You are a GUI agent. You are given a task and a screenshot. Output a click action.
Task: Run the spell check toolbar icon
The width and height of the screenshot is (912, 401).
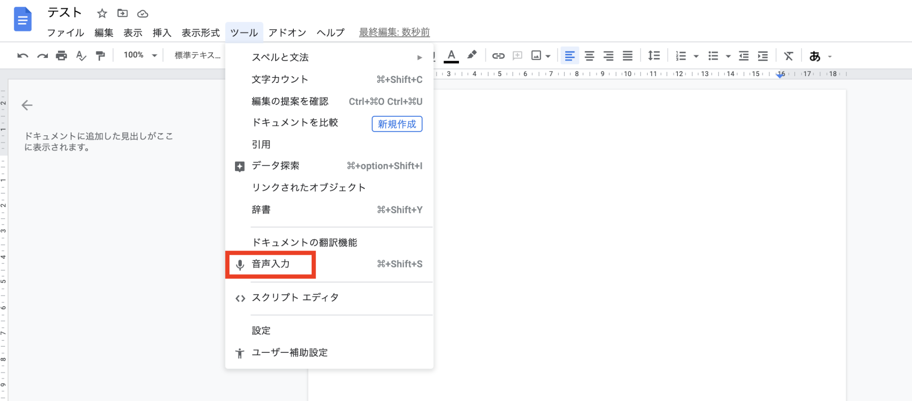click(81, 56)
